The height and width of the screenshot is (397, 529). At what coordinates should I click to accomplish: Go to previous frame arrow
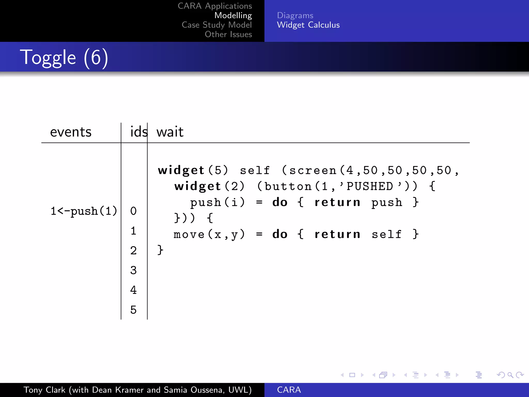point(374,375)
